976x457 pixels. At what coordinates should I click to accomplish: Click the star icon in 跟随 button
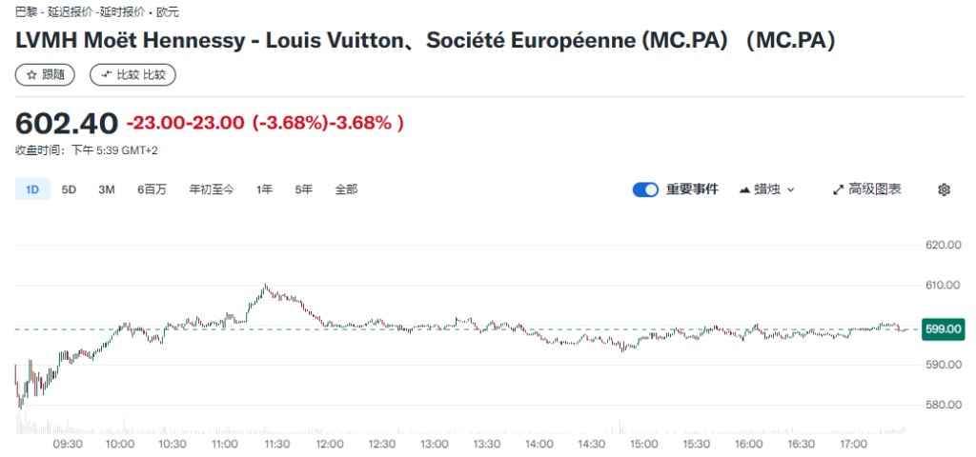pyautogui.click(x=31, y=74)
